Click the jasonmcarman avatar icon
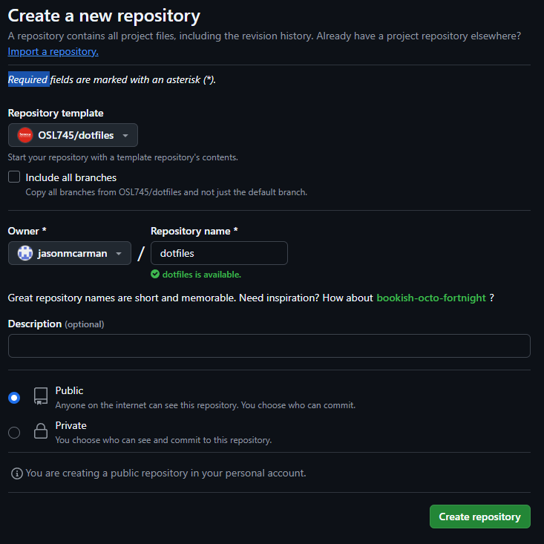544x544 pixels. pos(25,253)
